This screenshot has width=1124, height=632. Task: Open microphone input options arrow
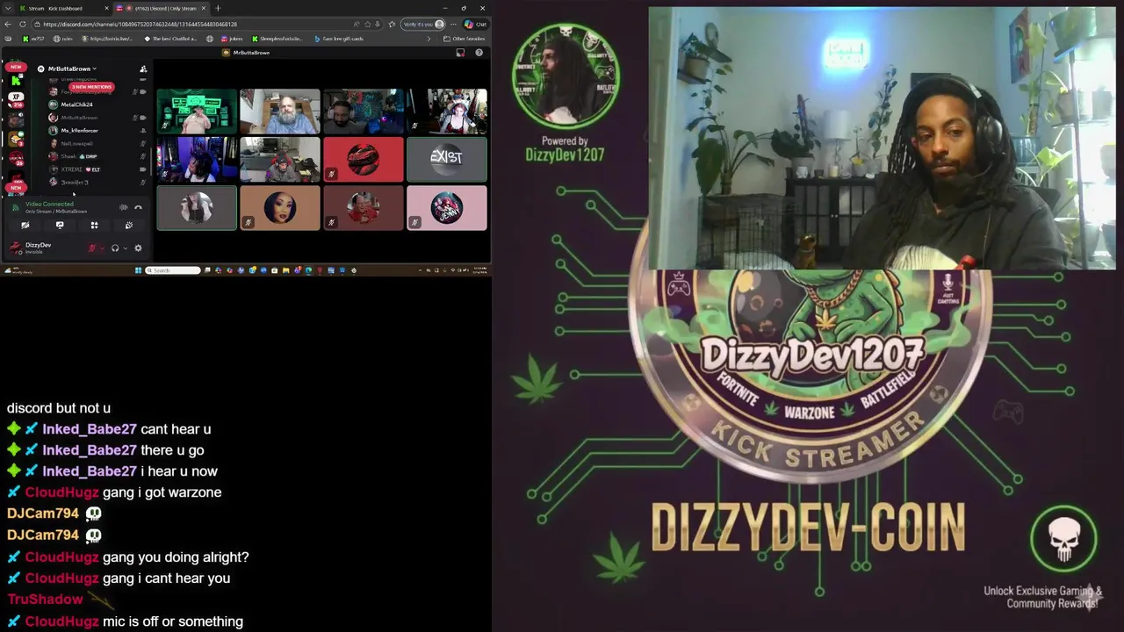102,248
